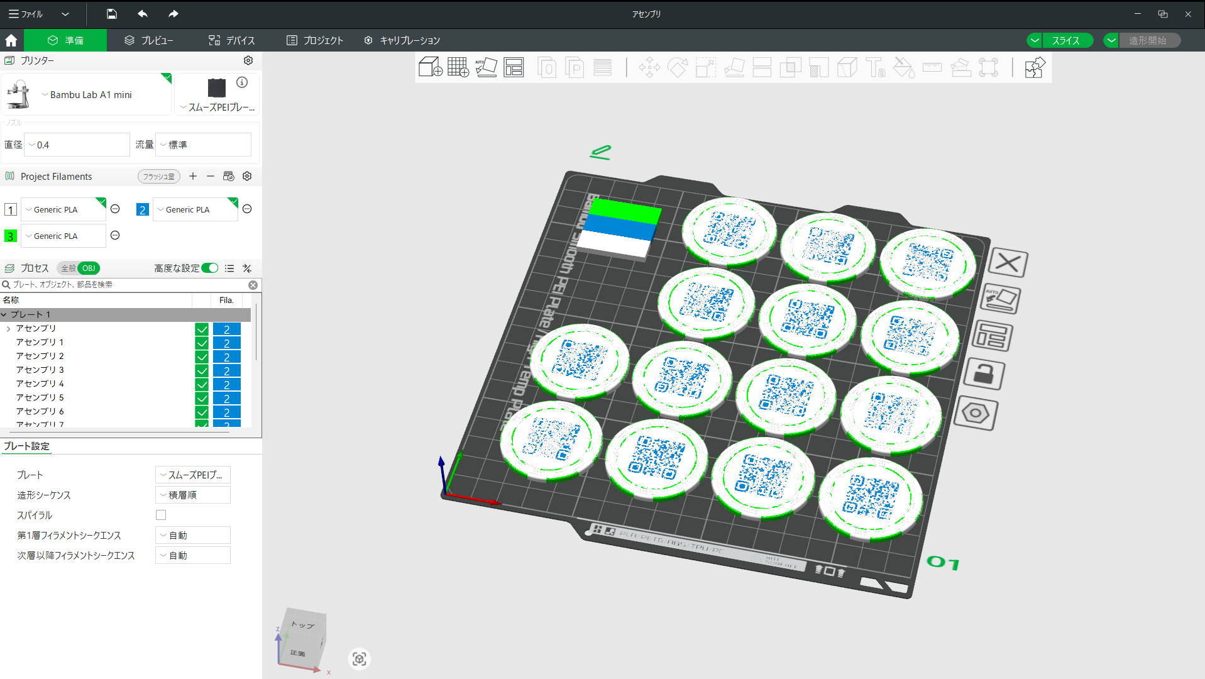Open edit options for filament 3

pyautogui.click(x=115, y=235)
